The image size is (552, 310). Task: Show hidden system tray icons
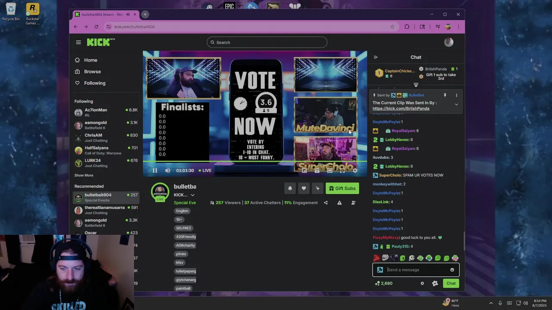click(491, 303)
